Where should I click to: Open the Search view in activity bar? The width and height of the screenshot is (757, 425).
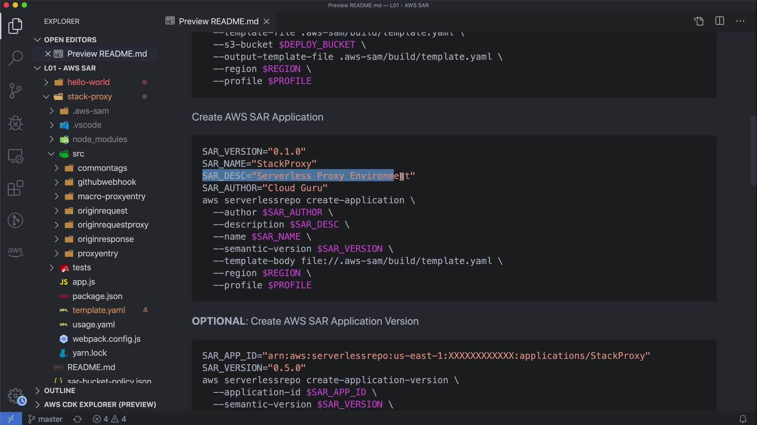[x=15, y=58]
